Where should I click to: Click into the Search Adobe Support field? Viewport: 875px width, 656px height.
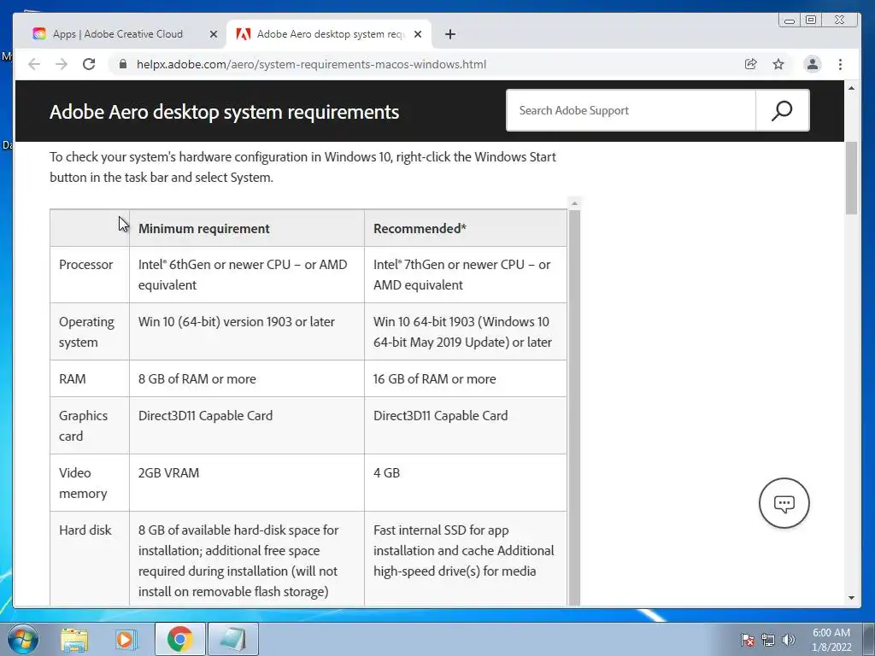[631, 110]
